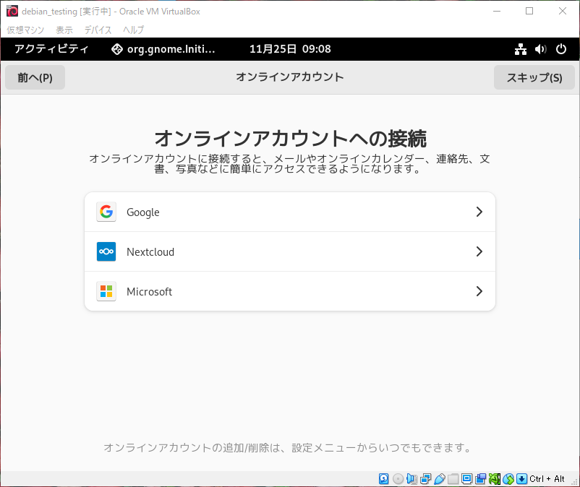Click the wired network icon in top bar
580x487 pixels.
click(x=521, y=49)
